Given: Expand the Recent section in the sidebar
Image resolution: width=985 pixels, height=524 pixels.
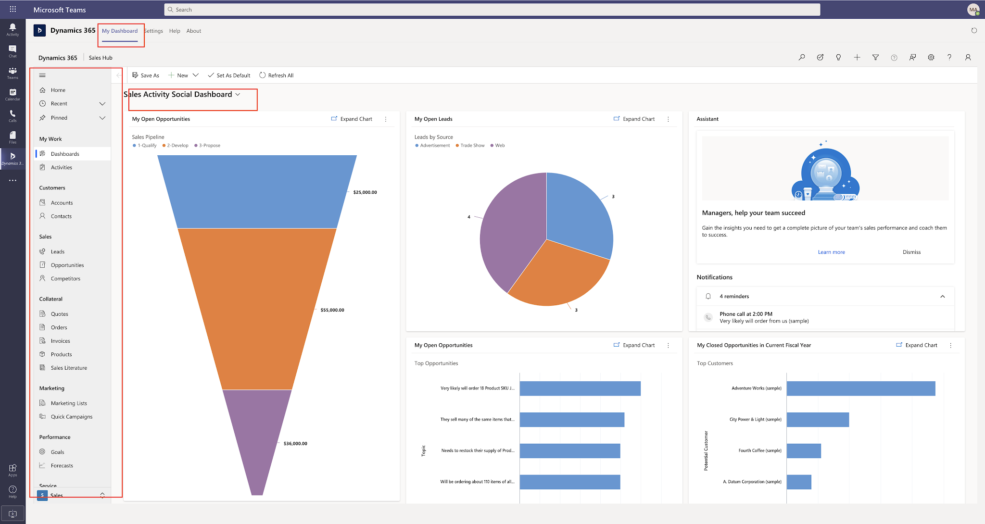Looking at the screenshot, I should pyautogui.click(x=102, y=103).
